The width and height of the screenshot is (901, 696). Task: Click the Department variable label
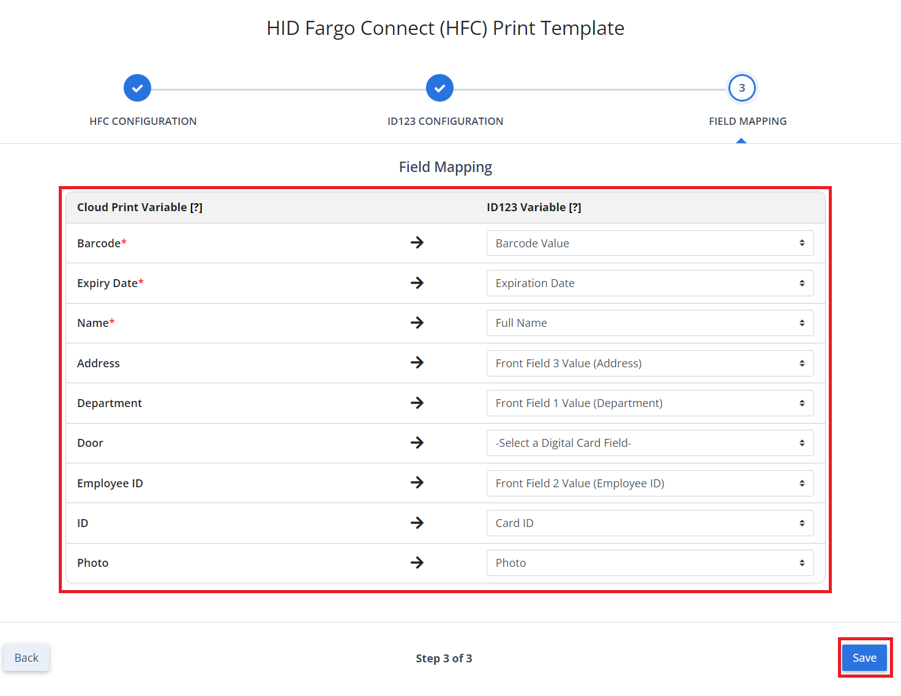[x=110, y=403]
